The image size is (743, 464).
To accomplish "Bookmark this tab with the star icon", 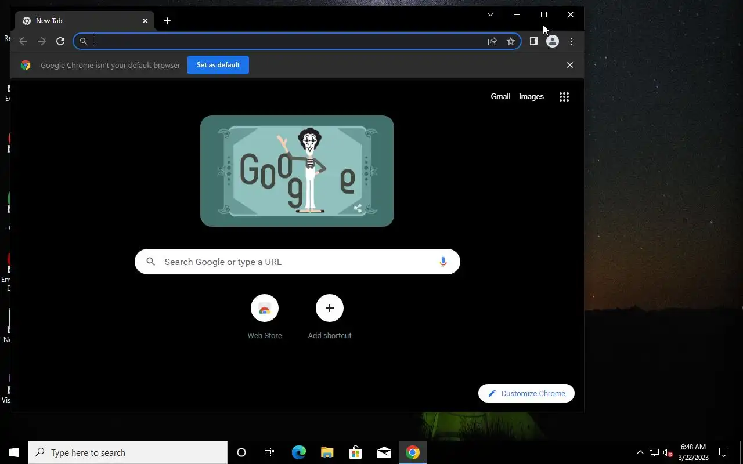I will 511,41.
